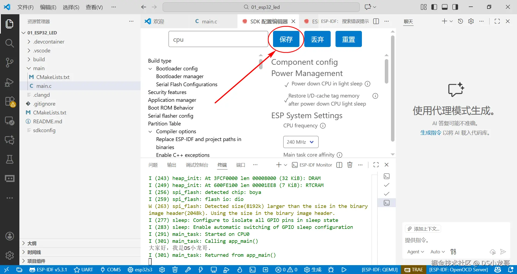
Task: Open Run and Debug view
Action: coord(9,82)
